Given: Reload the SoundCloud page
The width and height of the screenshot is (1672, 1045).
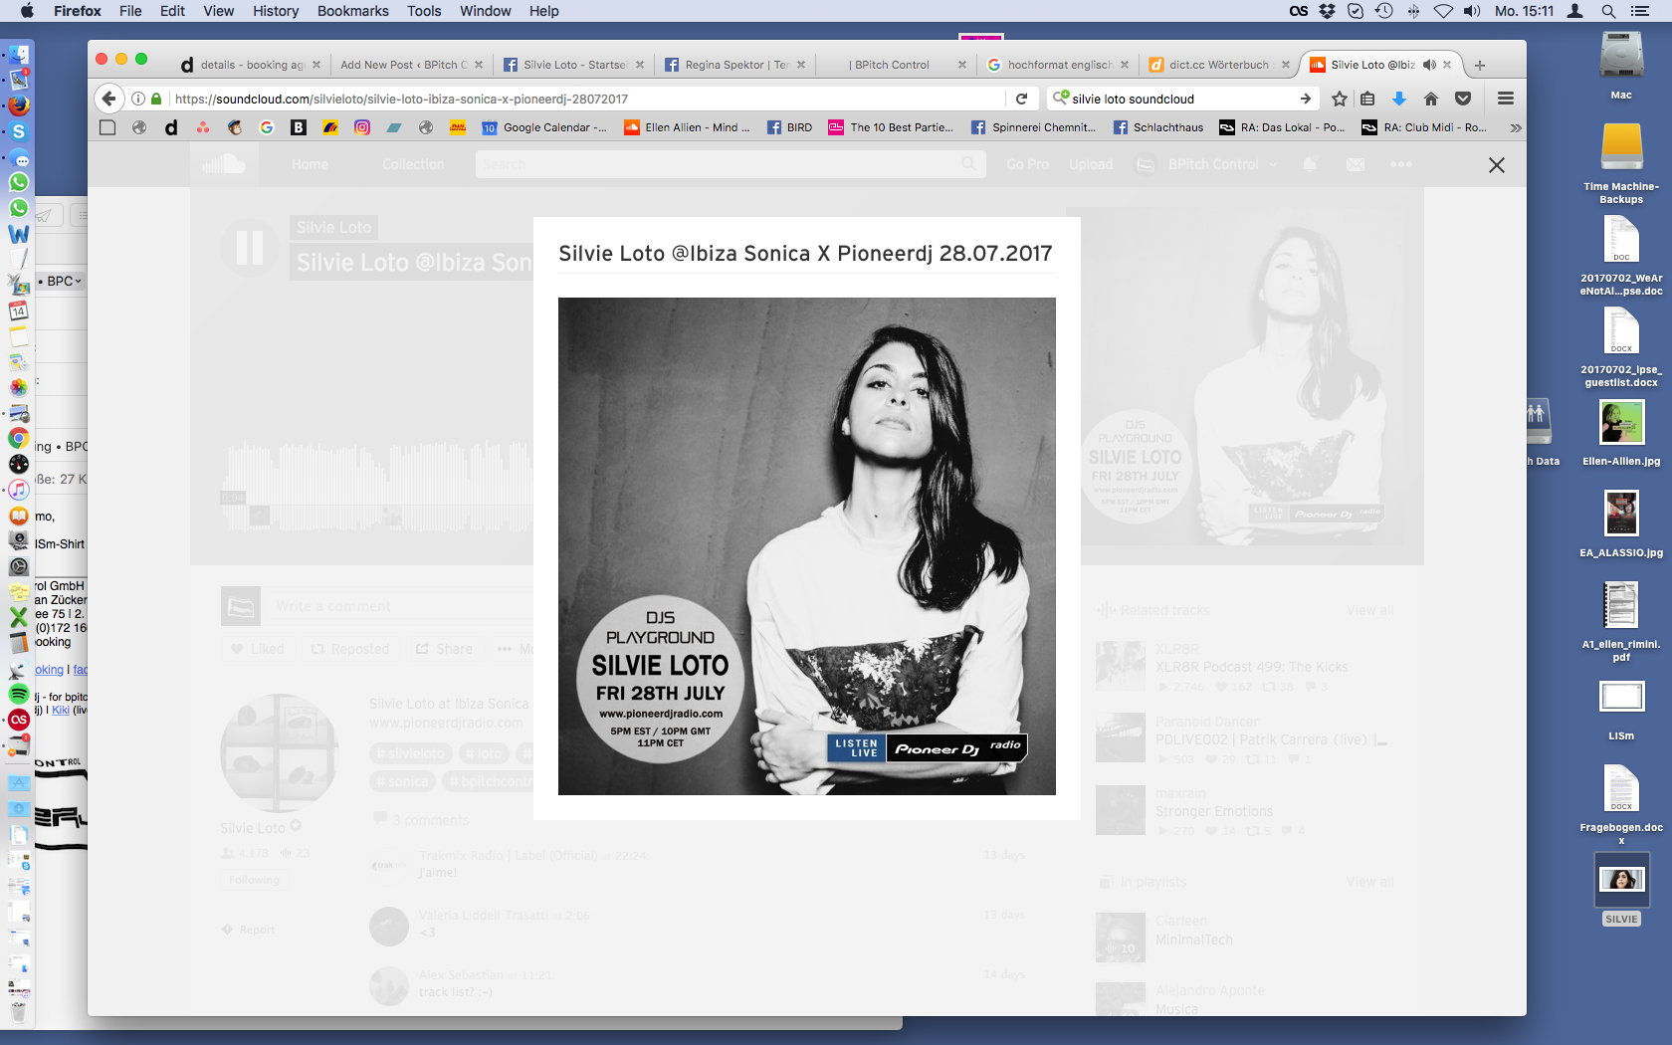Looking at the screenshot, I should (x=1021, y=99).
